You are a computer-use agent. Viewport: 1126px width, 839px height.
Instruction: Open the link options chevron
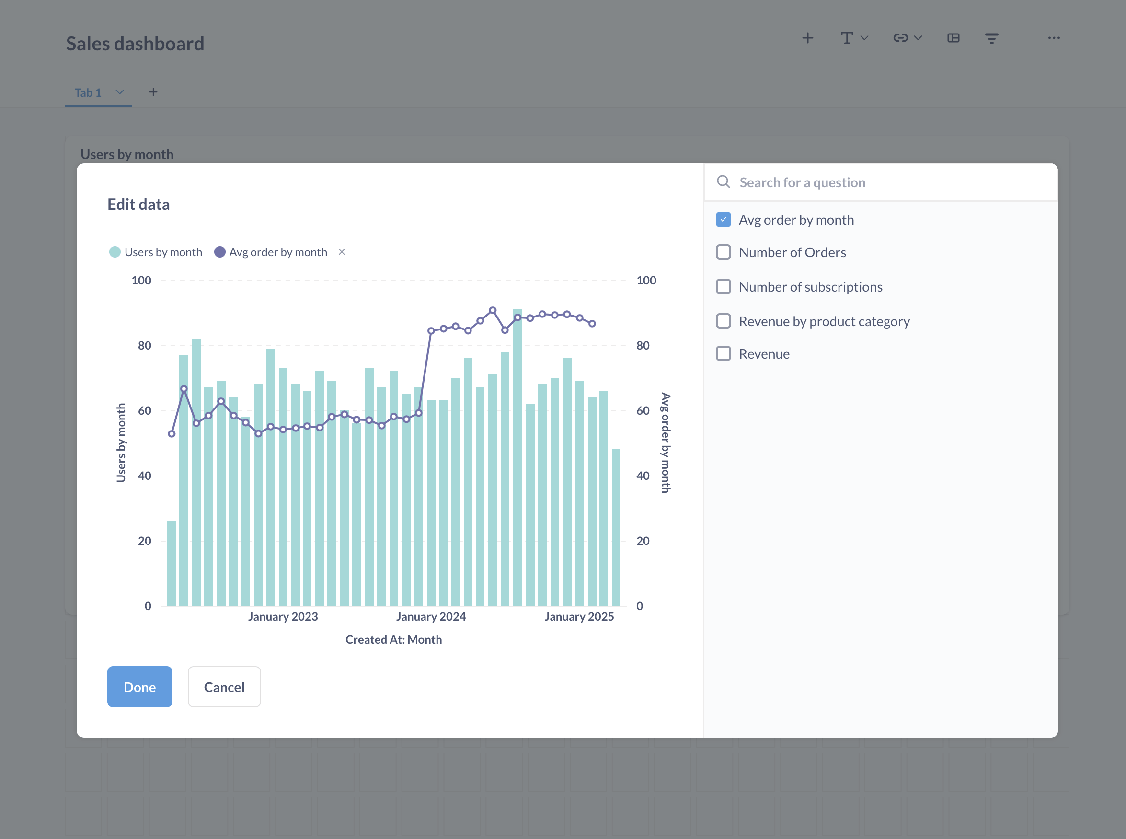point(919,37)
